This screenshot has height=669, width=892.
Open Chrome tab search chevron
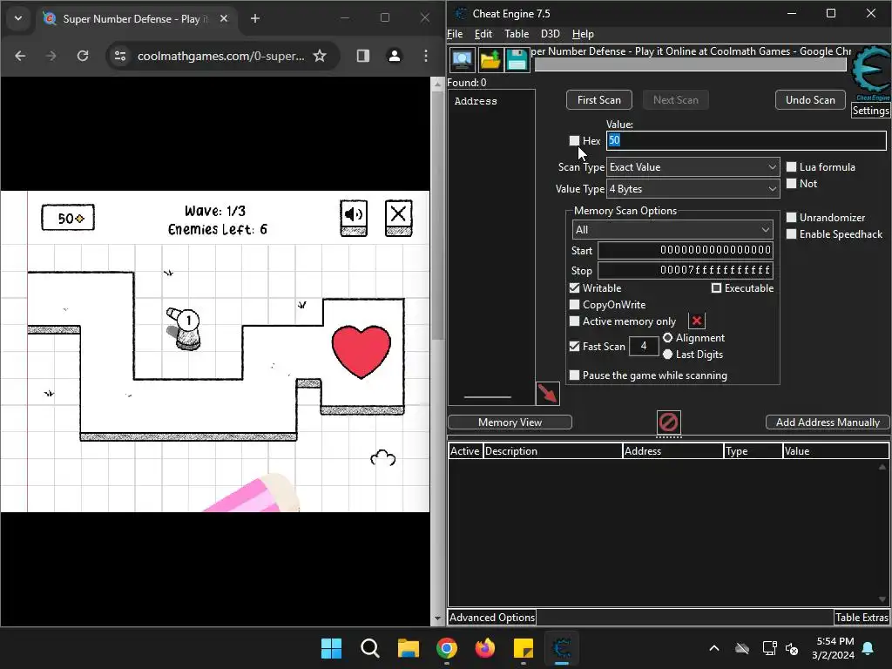click(x=18, y=19)
